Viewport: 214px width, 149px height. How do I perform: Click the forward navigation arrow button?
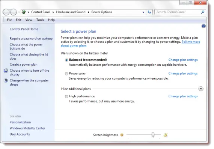(x=14, y=12)
